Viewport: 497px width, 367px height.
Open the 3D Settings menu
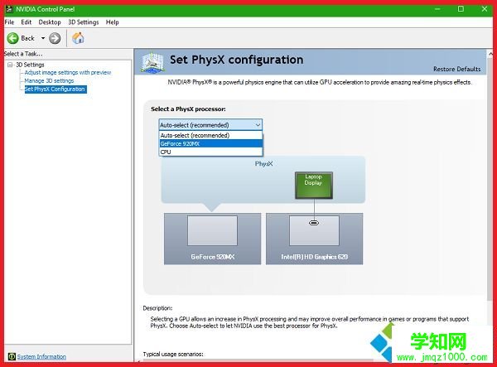83,22
